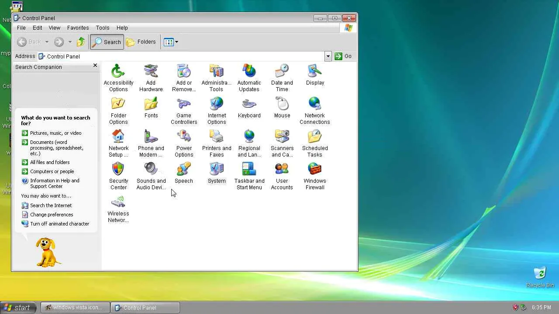Open Administrative Tools
559x314 pixels.
tap(217, 78)
